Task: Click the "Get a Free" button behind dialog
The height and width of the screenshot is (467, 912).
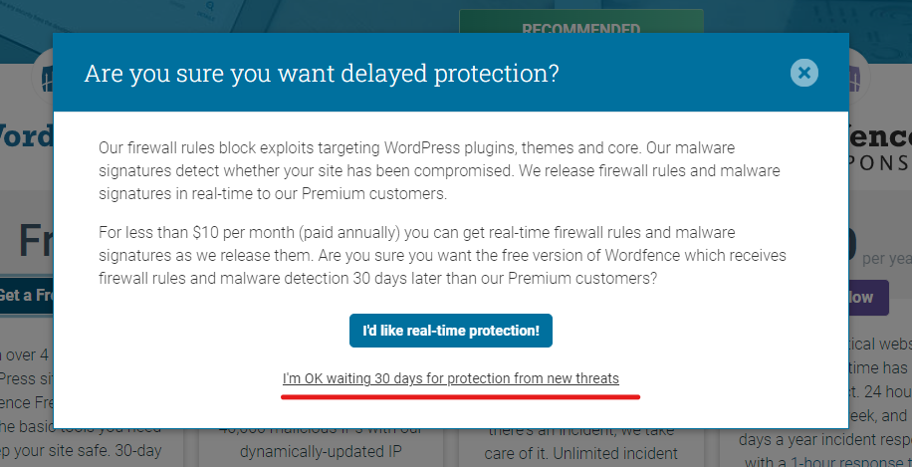Action: coord(26,295)
